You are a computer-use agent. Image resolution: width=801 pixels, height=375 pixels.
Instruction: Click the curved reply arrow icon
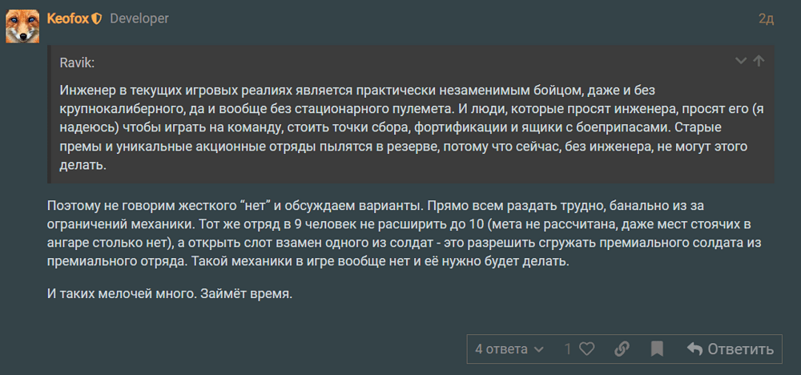[x=694, y=349]
